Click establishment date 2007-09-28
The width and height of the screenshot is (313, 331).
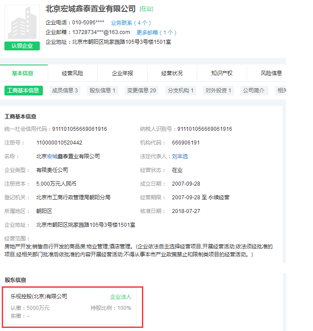tap(186, 184)
